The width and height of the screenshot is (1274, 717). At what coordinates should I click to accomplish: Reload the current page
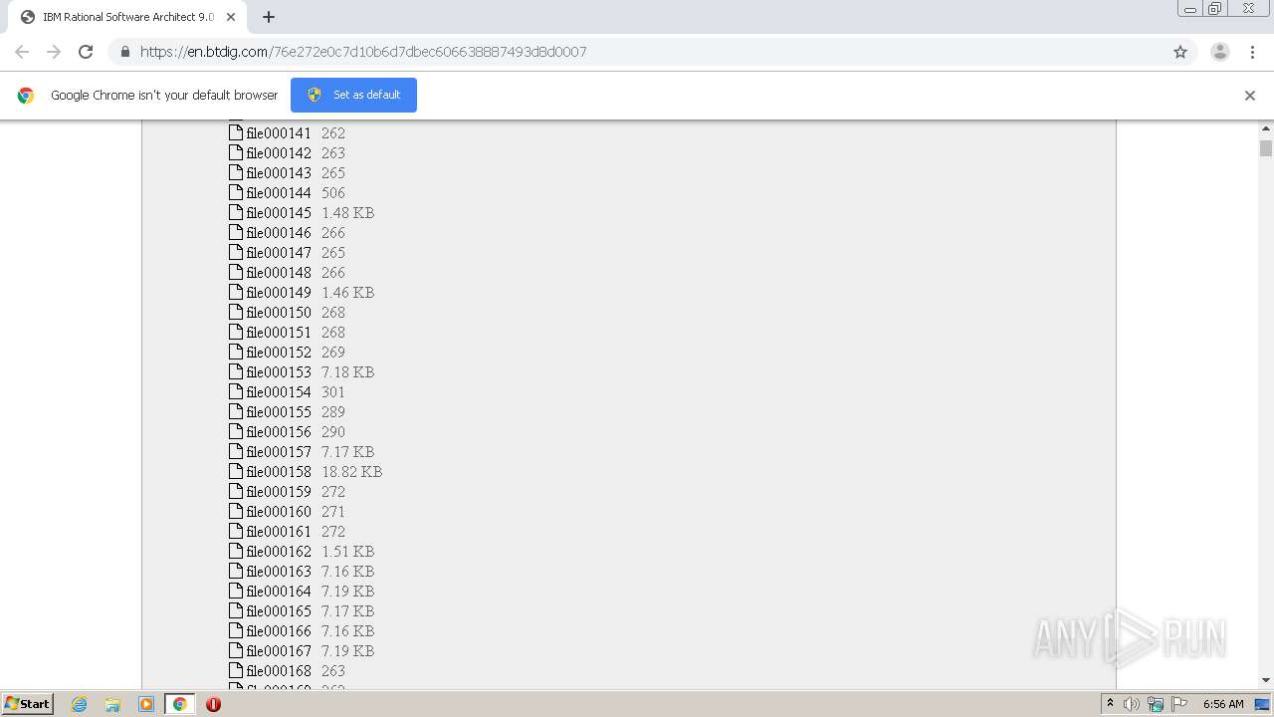coord(86,52)
